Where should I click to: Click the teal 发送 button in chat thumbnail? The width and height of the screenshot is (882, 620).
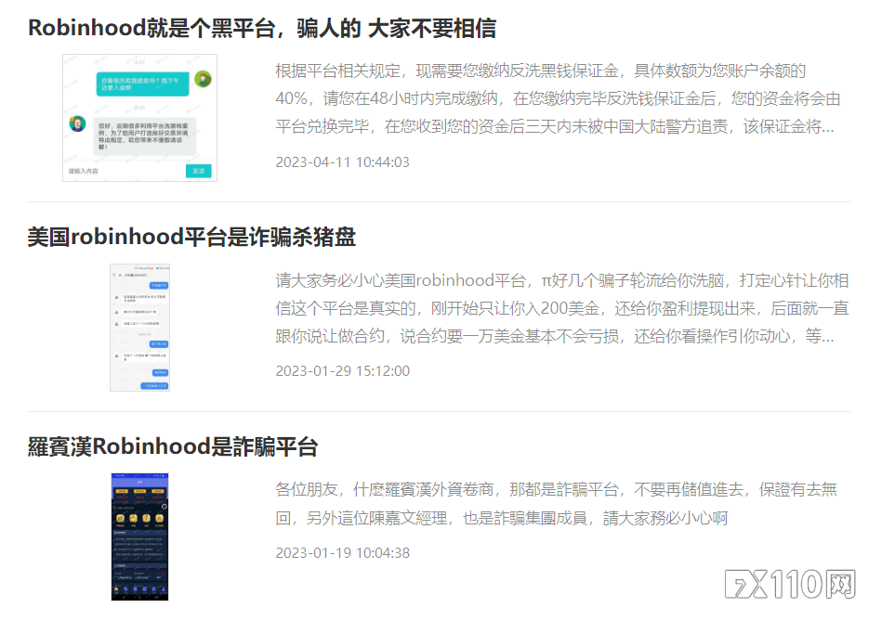pyautogui.click(x=199, y=171)
